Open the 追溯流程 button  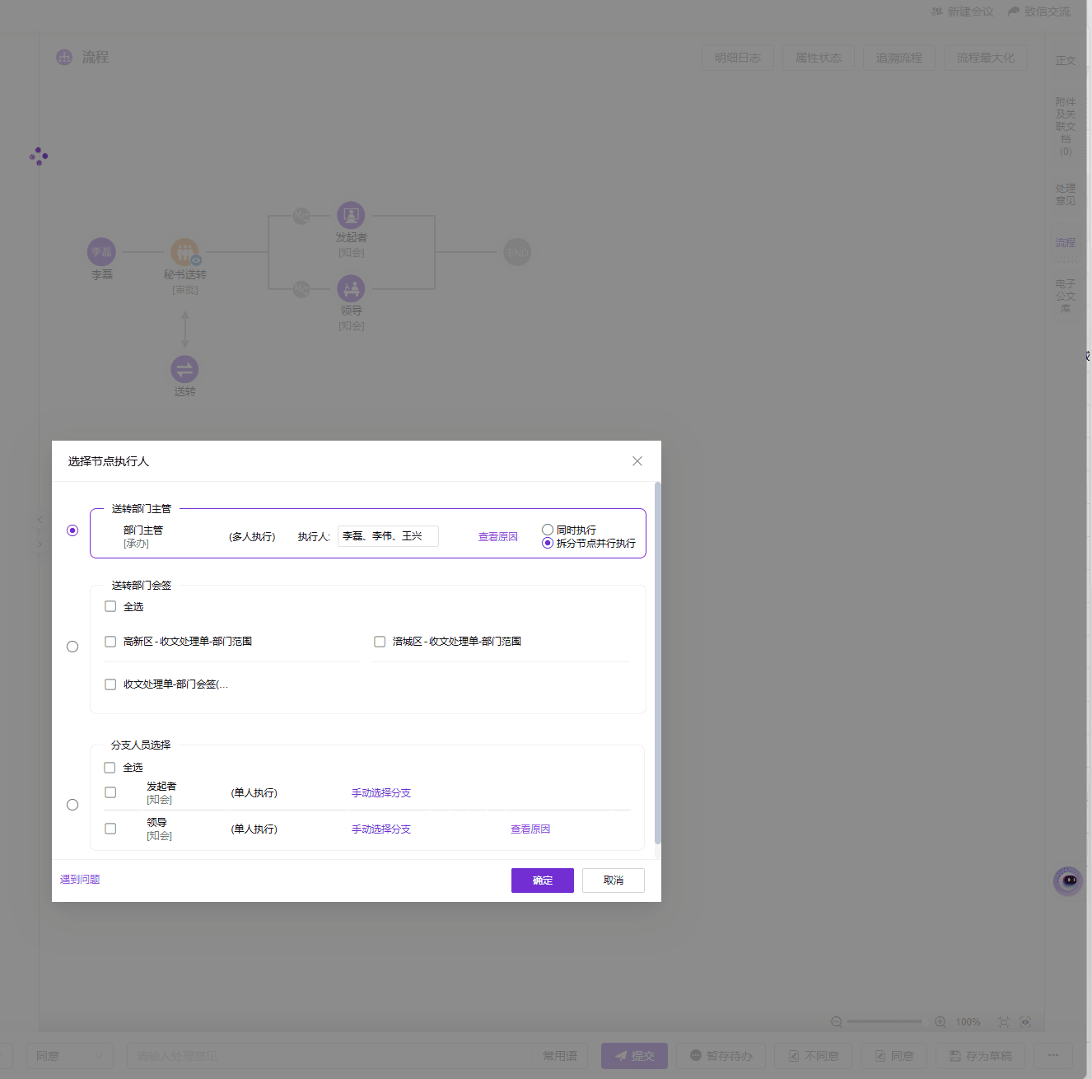[x=899, y=58]
